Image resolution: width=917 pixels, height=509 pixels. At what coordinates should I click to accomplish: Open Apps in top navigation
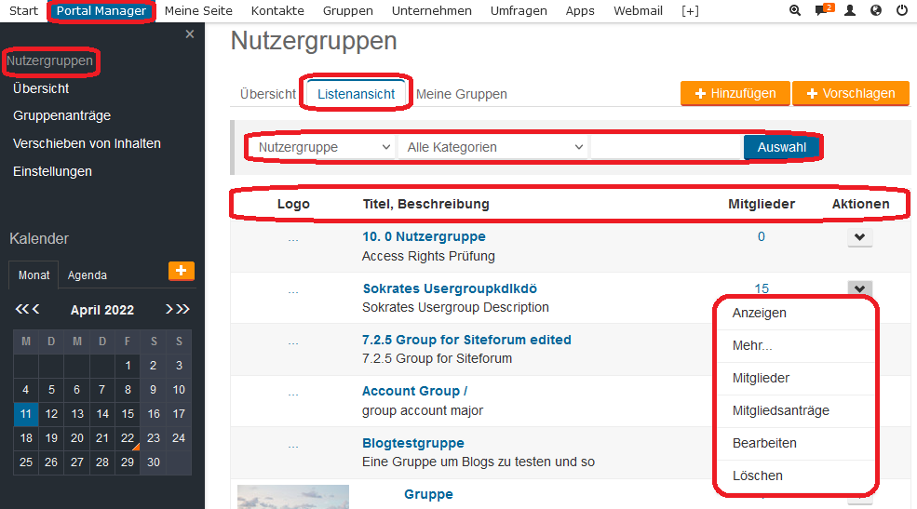pos(580,10)
